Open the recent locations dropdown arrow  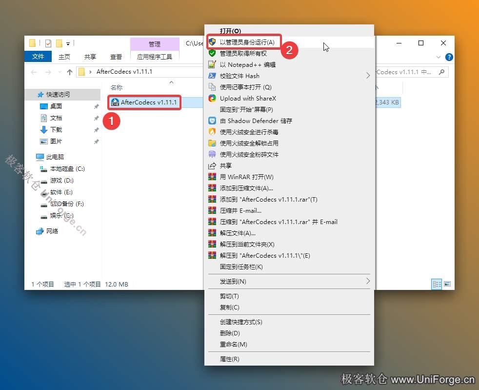(x=60, y=72)
